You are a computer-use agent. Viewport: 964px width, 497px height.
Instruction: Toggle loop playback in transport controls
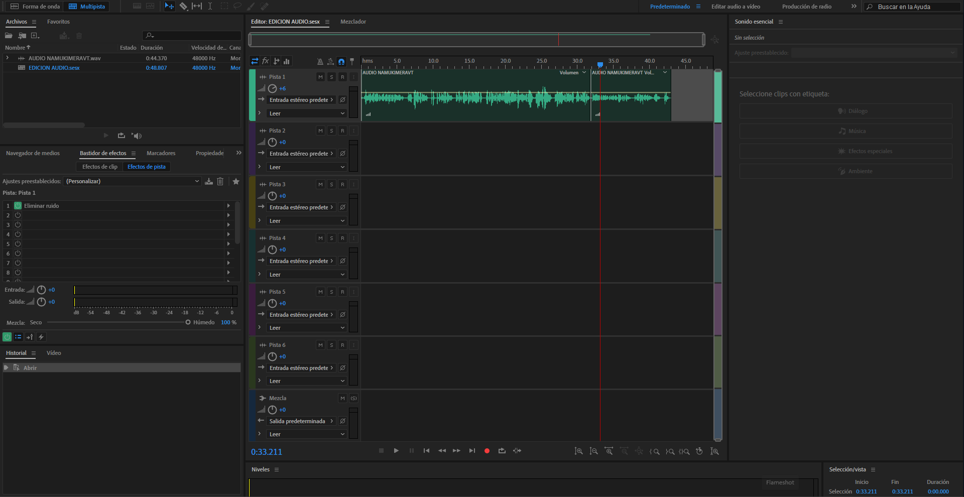pos(502,451)
